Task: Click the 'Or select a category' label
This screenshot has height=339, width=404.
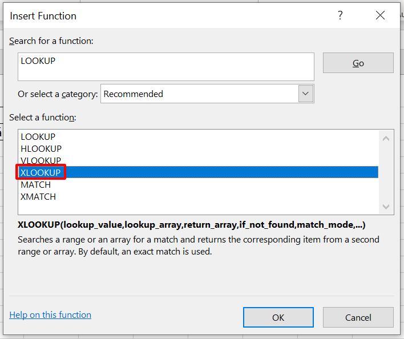Action: tap(58, 94)
